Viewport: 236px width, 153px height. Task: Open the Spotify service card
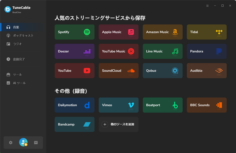(75, 32)
